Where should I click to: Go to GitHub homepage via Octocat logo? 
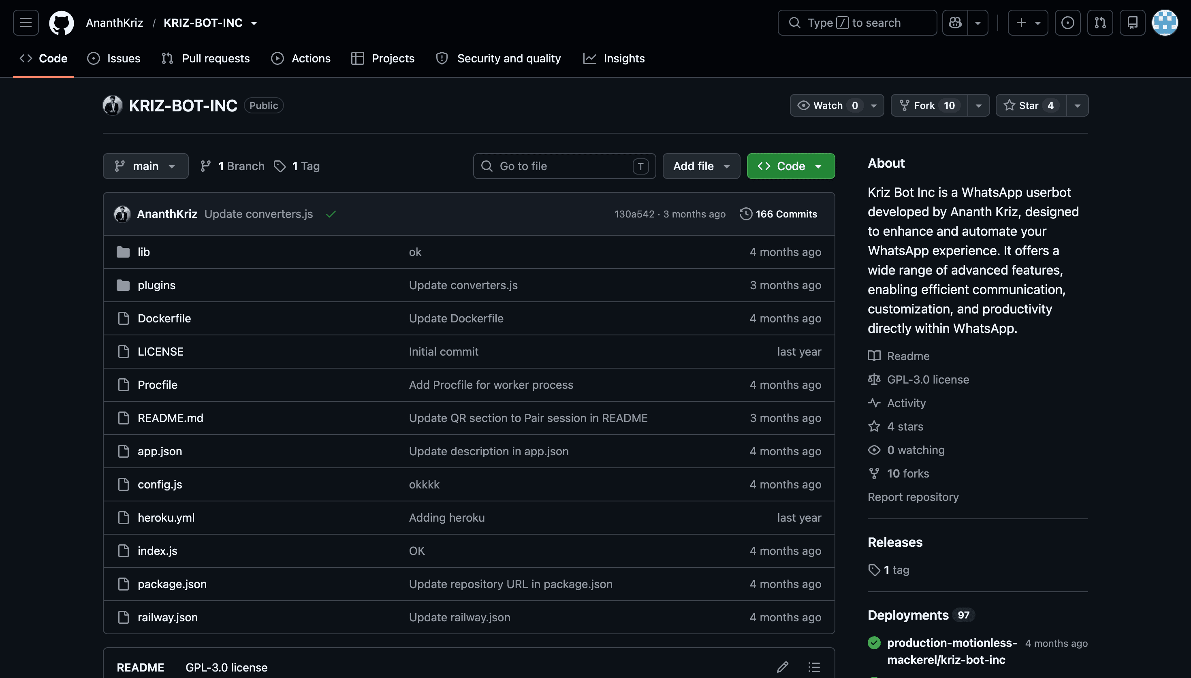pyautogui.click(x=62, y=23)
